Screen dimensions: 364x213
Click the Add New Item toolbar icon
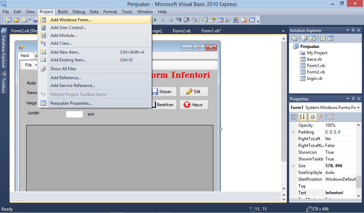pyautogui.click(x=24, y=20)
